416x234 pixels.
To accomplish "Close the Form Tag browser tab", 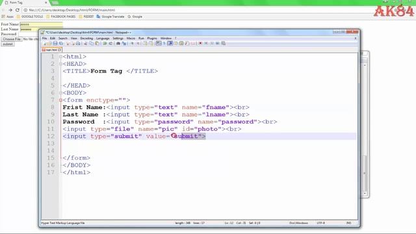I will (46, 3).
